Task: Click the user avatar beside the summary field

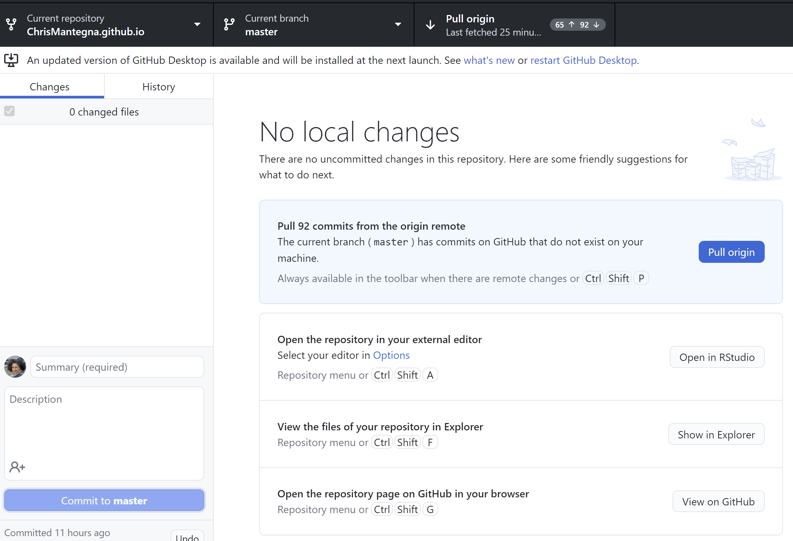Action: click(x=15, y=366)
